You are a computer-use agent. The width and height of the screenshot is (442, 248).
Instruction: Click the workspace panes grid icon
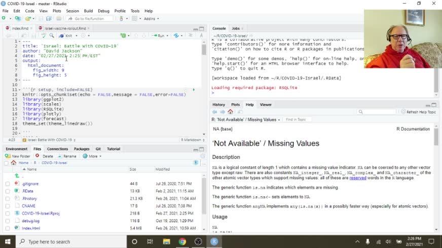[x=134, y=19]
